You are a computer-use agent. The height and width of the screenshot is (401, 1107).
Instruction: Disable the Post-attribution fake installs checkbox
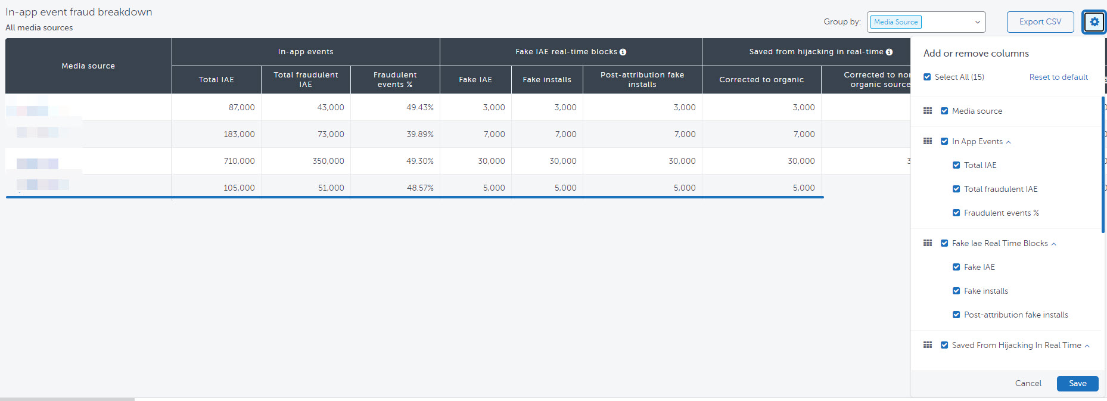956,315
